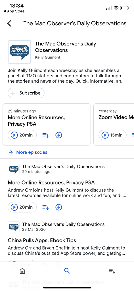The height and width of the screenshot is (291, 134).
Task: Tap the page header podcast title
Action: (x=75, y=23)
